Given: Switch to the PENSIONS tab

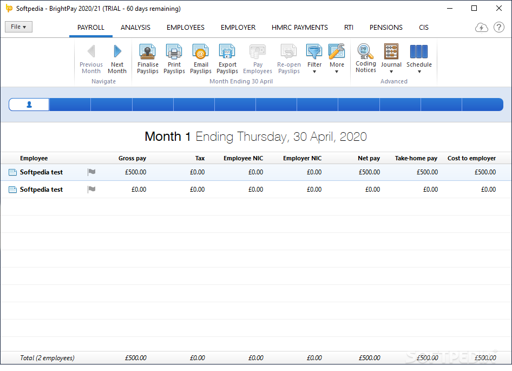Looking at the screenshot, I should pyautogui.click(x=386, y=28).
